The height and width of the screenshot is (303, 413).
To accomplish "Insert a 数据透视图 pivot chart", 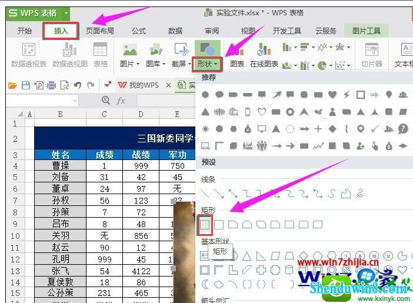I will click(70, 55).
